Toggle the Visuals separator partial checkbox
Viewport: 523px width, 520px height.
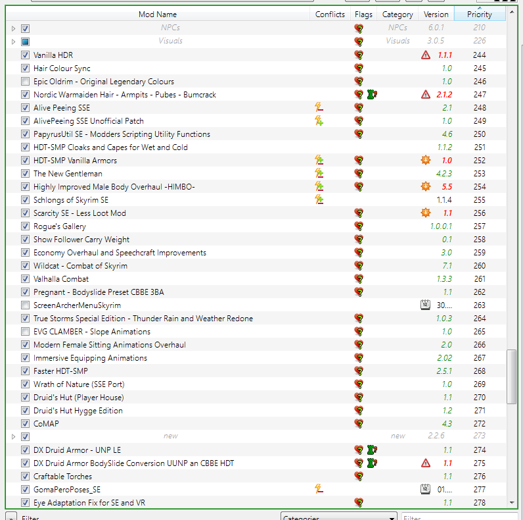tap(25, 41)
